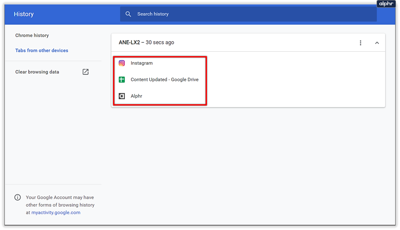The width and height of the screenshot is (400, 230).
Task: Click the ANE-LX2 device name
Action: click(129, 42)
